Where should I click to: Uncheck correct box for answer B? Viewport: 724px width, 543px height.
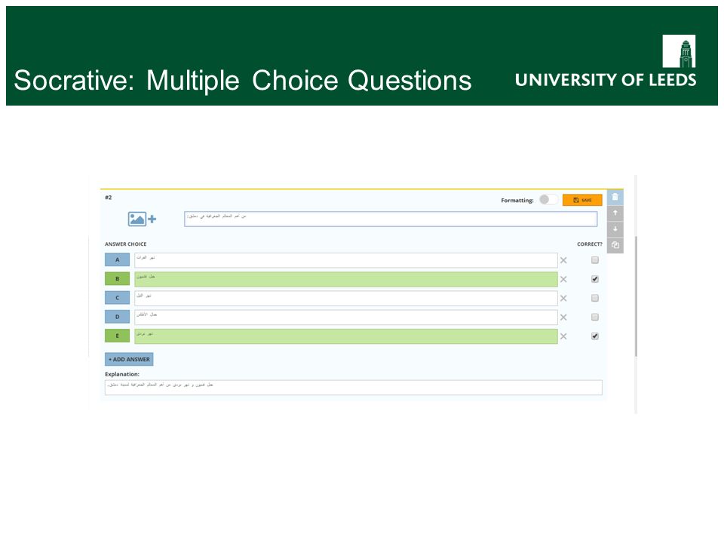coord(595,279)
